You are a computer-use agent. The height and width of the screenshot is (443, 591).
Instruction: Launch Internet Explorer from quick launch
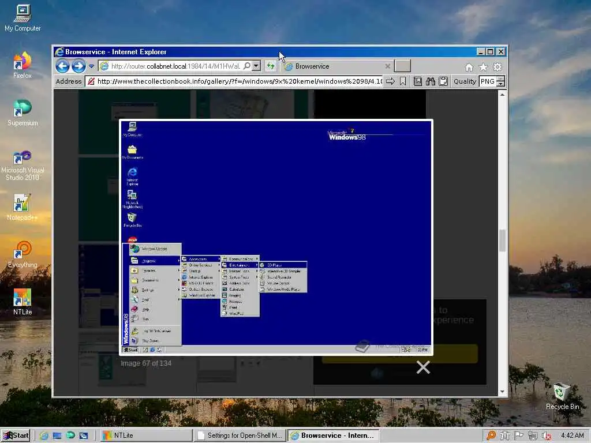point(44,436)
